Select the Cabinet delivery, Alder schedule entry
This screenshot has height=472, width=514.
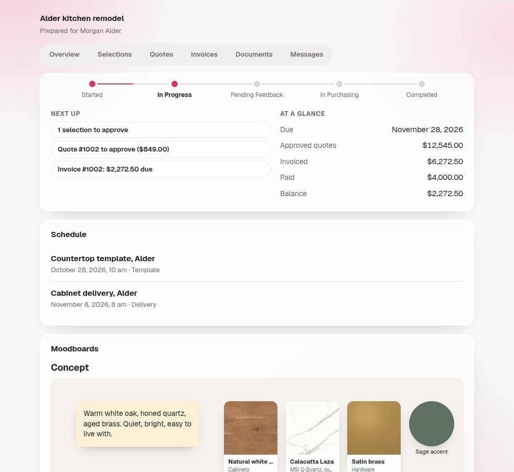257,298
